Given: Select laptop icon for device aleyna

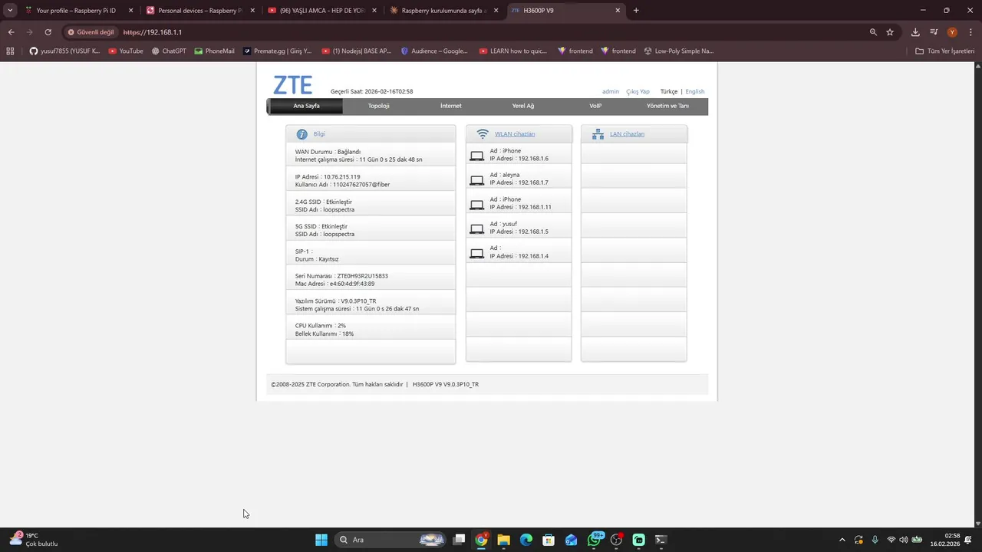Looking at the screenshot, I should coord(476,180).
